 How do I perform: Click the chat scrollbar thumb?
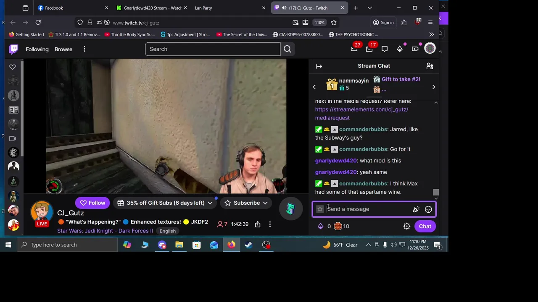(436, 192)
